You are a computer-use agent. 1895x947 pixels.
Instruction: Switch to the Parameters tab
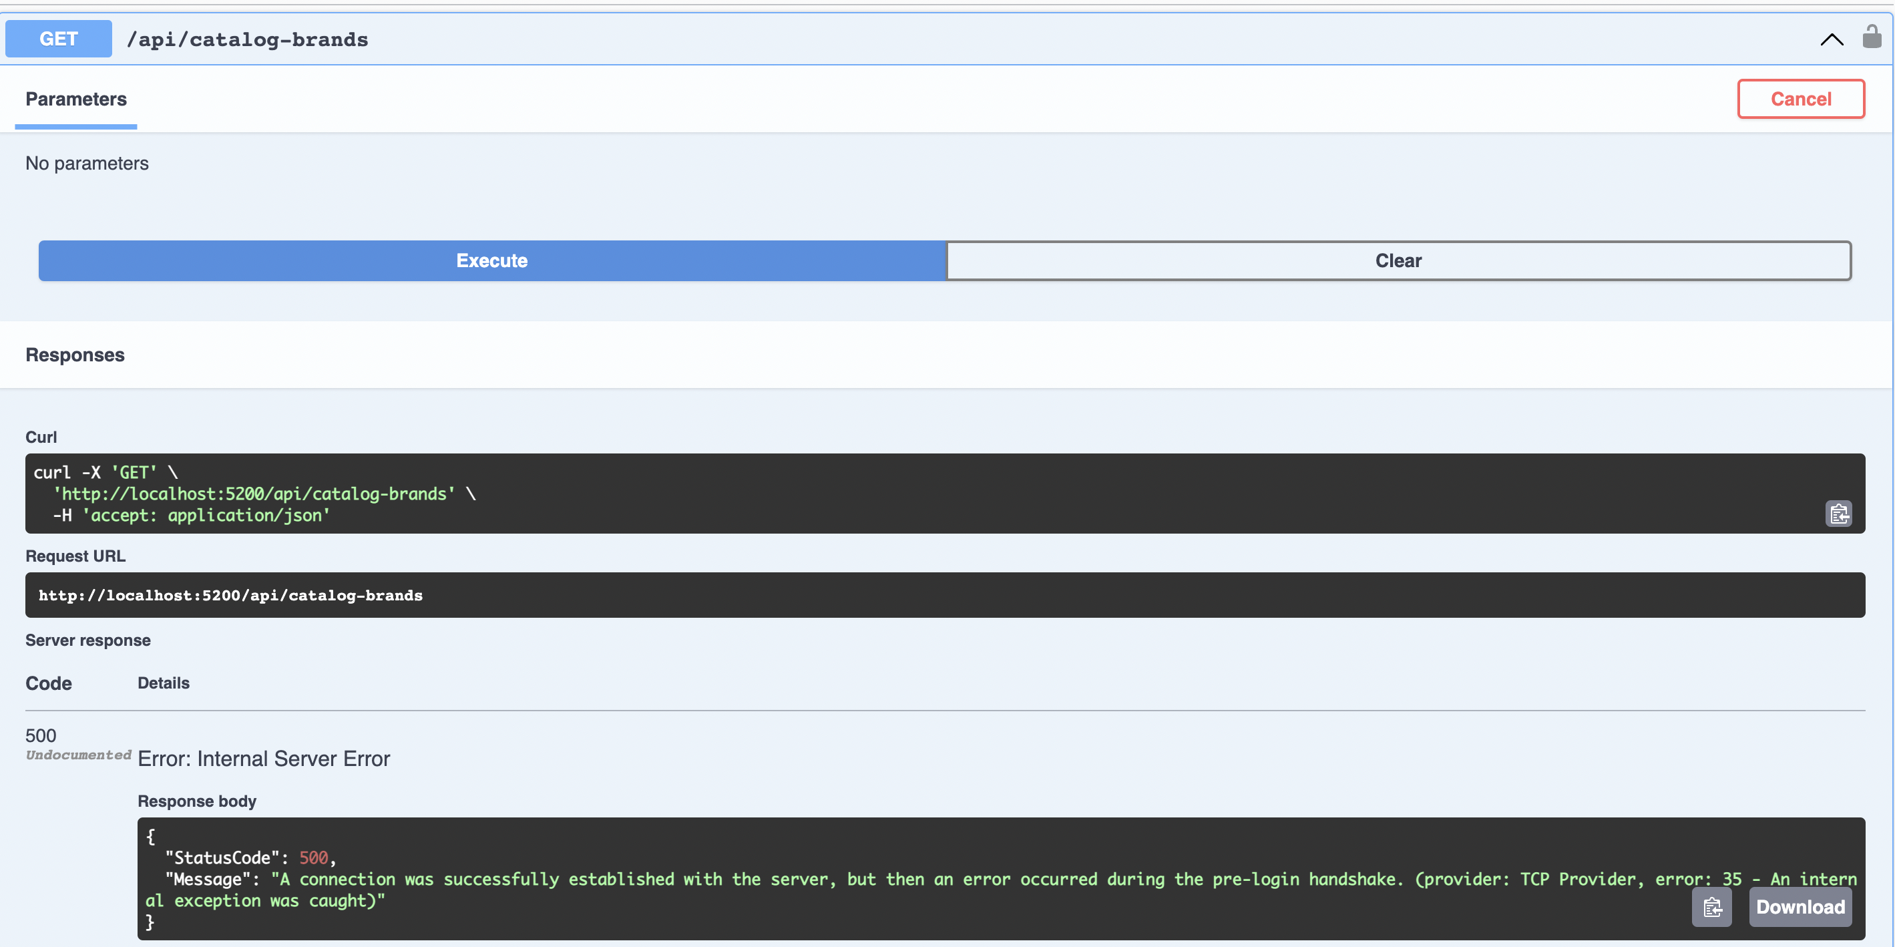coord(75,99)
